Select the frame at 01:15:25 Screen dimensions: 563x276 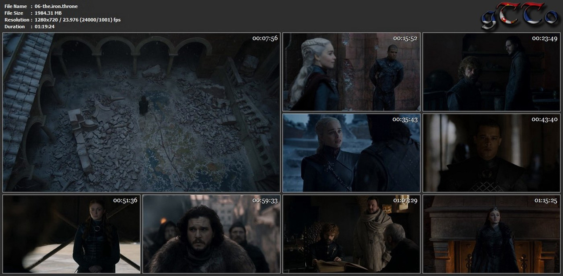click(492, 234)
